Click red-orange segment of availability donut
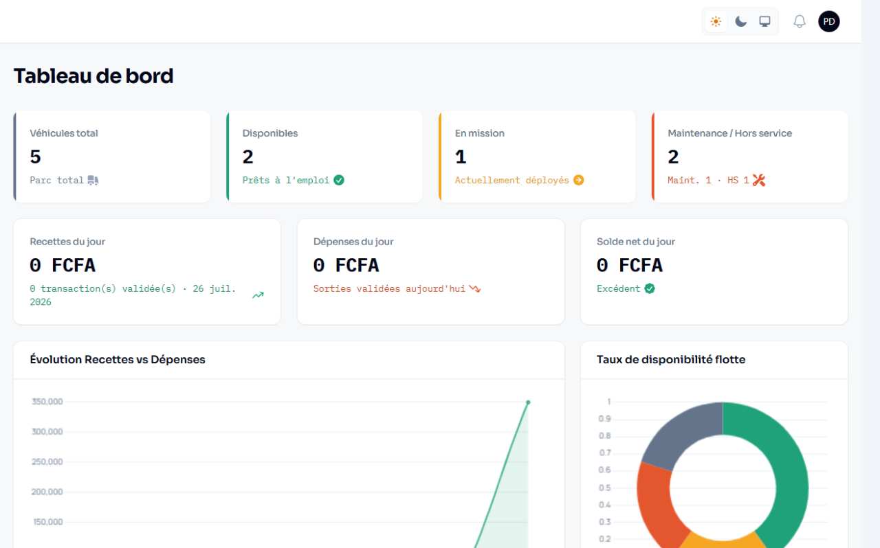This screenshot has height=548, width=880. tap(656, 505)
